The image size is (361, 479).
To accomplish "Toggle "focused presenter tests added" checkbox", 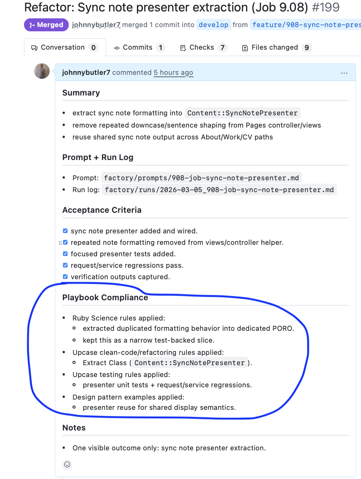I will click(65, 254).
